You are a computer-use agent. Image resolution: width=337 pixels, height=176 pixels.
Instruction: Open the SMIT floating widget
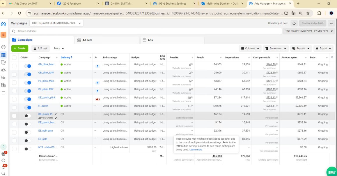coord(332,172)
